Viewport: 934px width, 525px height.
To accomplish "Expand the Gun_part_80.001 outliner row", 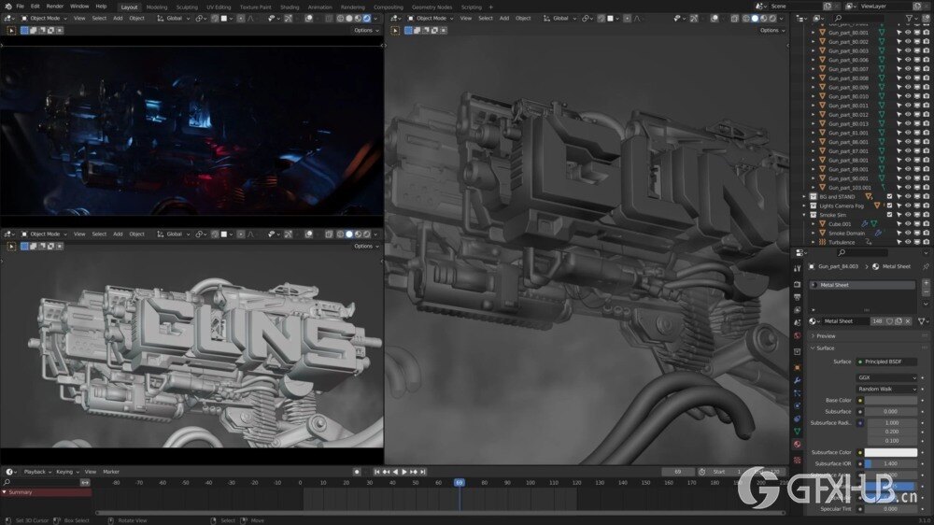I will [x=814, y=33].
